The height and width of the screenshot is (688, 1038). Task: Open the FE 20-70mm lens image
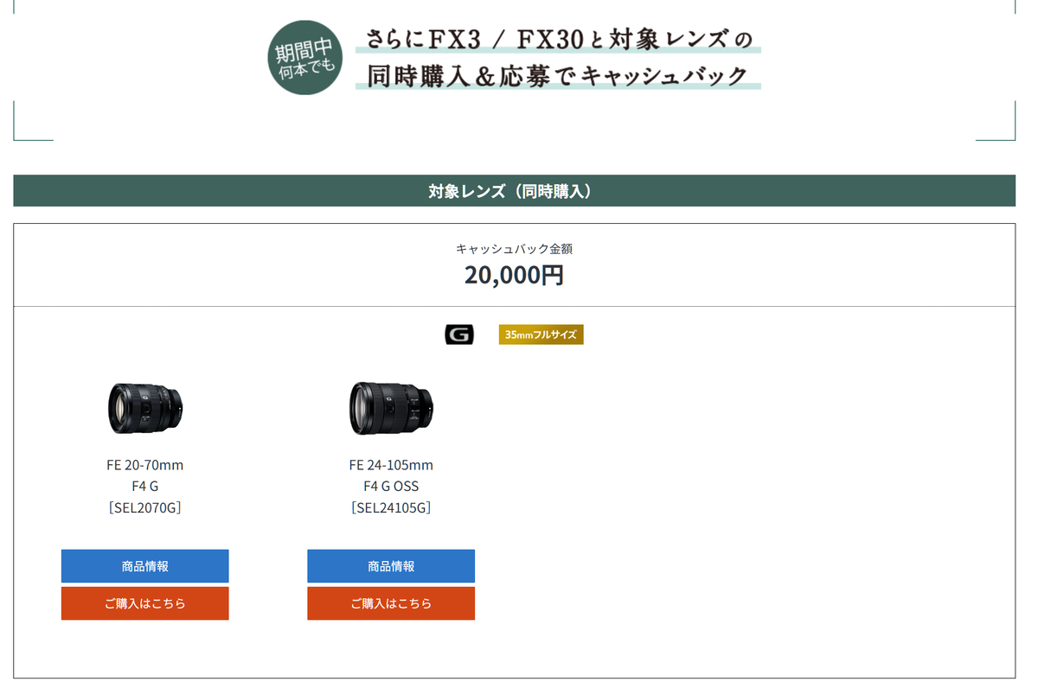pyautogui.click(x=145, y=408)
